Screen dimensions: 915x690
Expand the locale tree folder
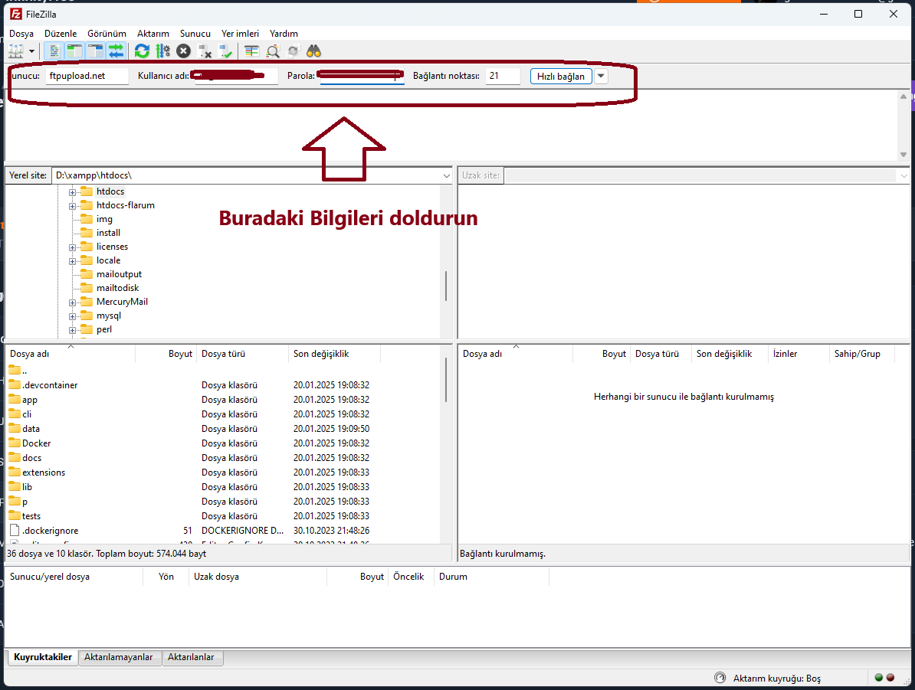click(72, 260)
